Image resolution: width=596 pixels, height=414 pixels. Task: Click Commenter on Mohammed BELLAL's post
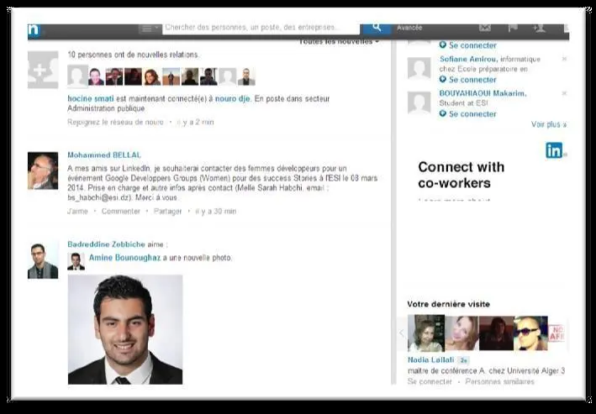(121, 212)
